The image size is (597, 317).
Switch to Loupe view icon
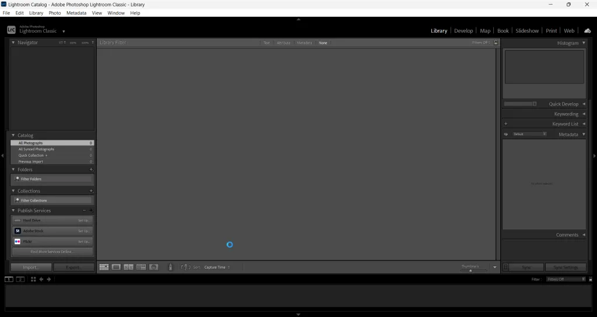click(x=116, y=267)
